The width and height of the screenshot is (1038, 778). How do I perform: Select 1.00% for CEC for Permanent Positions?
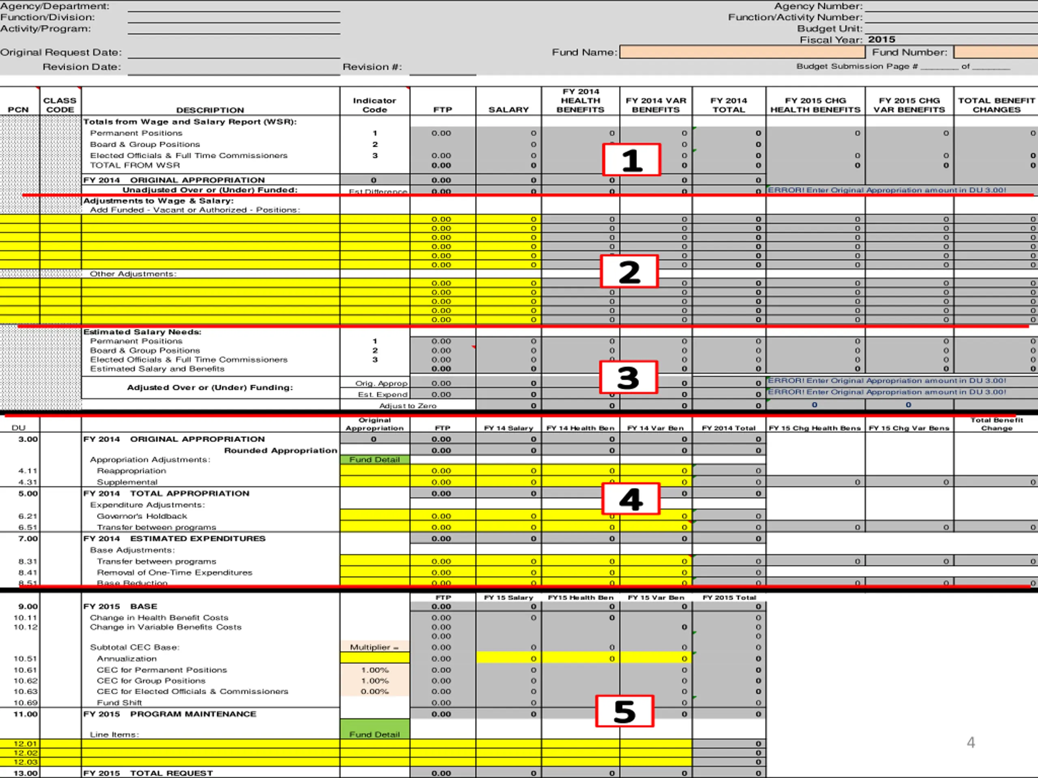pyautogui.click(x=375, y=670)
